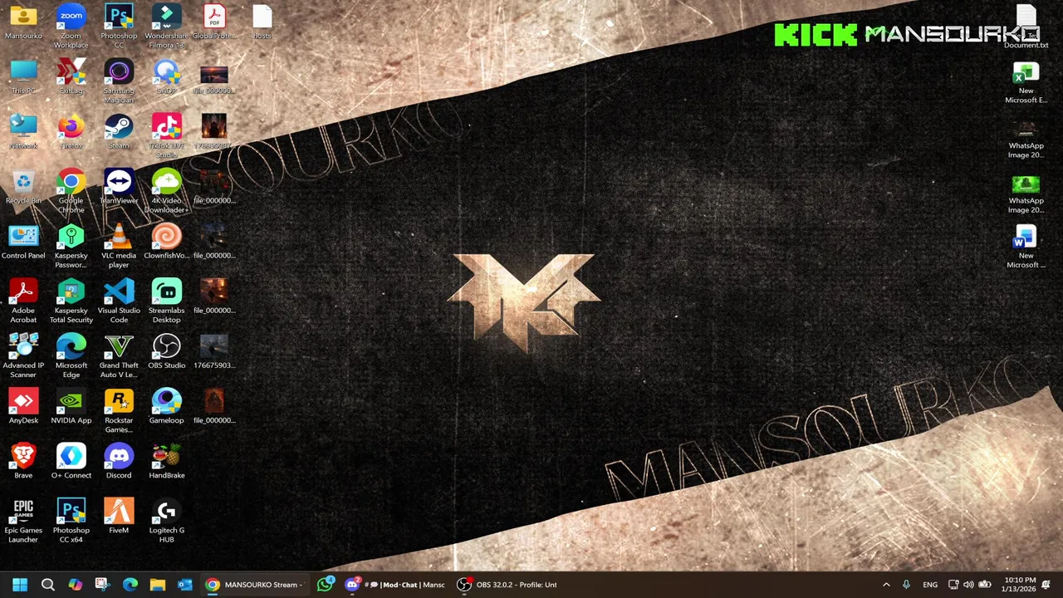Open the volume control in tray
This screenshot has width=1063, height=598.
pos(968,585)
